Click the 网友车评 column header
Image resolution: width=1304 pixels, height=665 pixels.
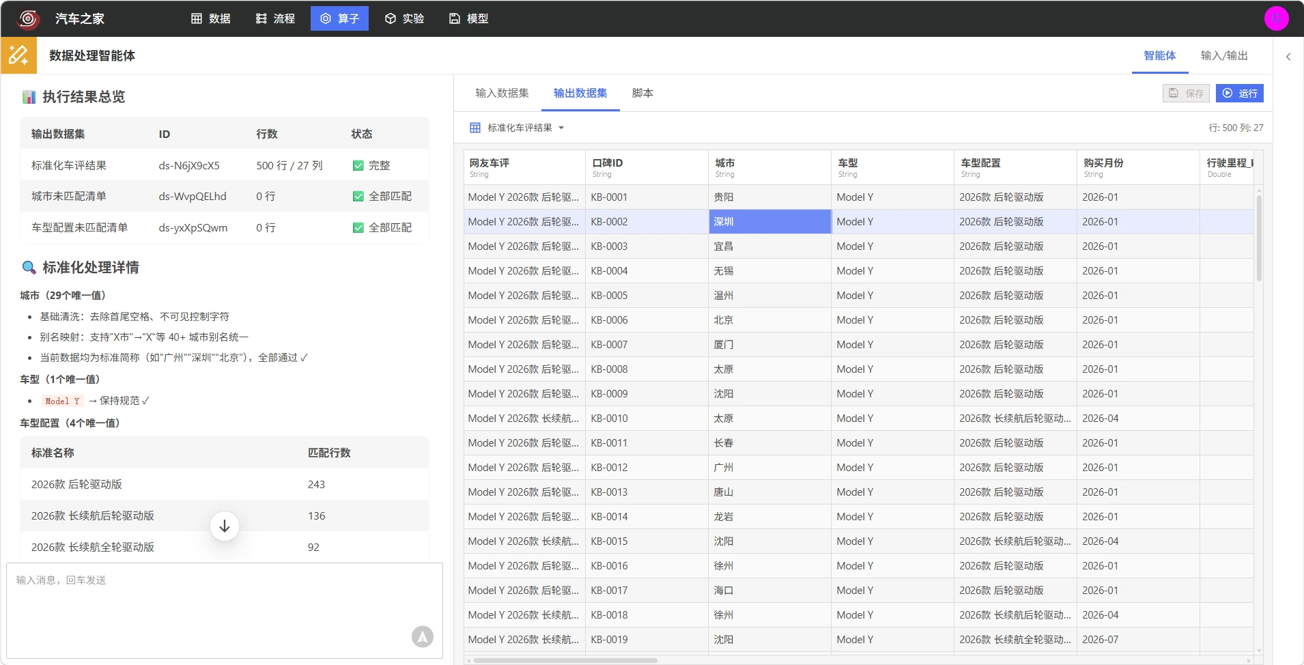pos(524,167)
